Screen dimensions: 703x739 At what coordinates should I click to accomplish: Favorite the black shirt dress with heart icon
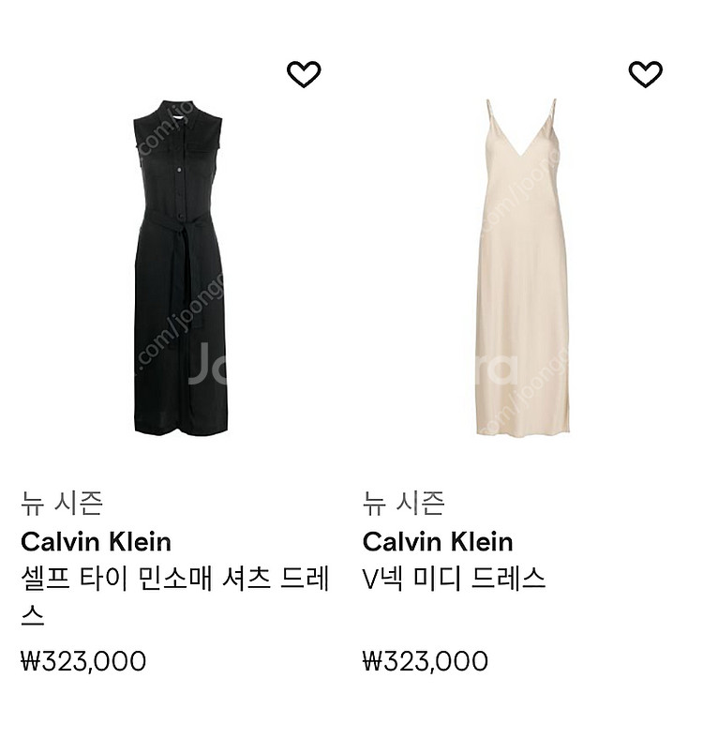304,74
